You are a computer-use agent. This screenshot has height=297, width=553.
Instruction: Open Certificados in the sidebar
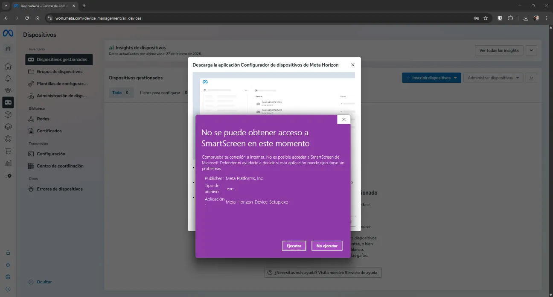click(x=59, y=131)
